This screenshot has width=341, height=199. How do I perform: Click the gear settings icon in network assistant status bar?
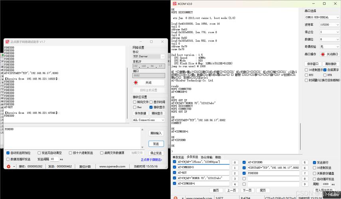(8, 166)
